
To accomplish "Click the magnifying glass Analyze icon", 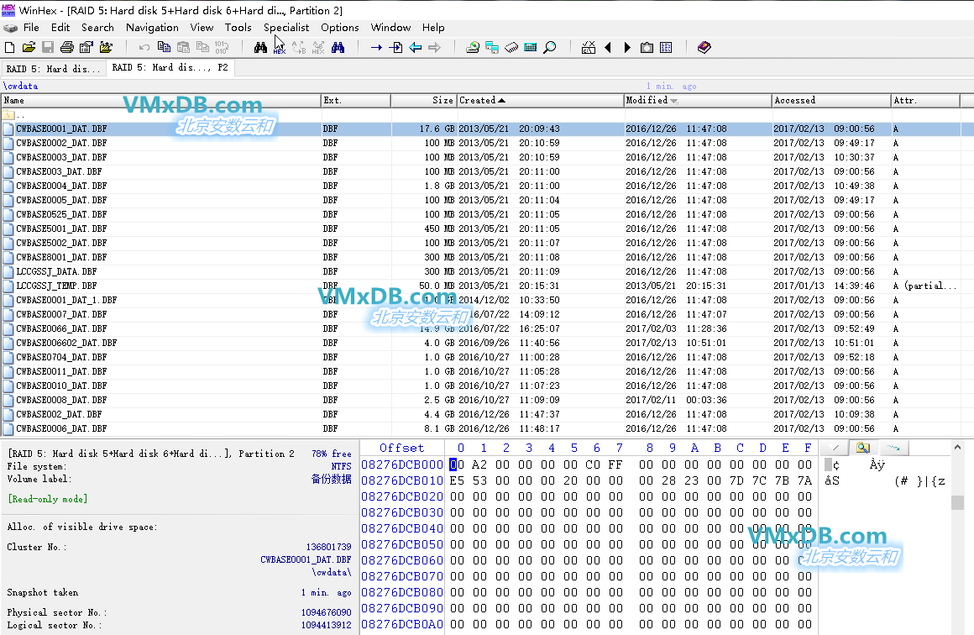I will 550,47.
